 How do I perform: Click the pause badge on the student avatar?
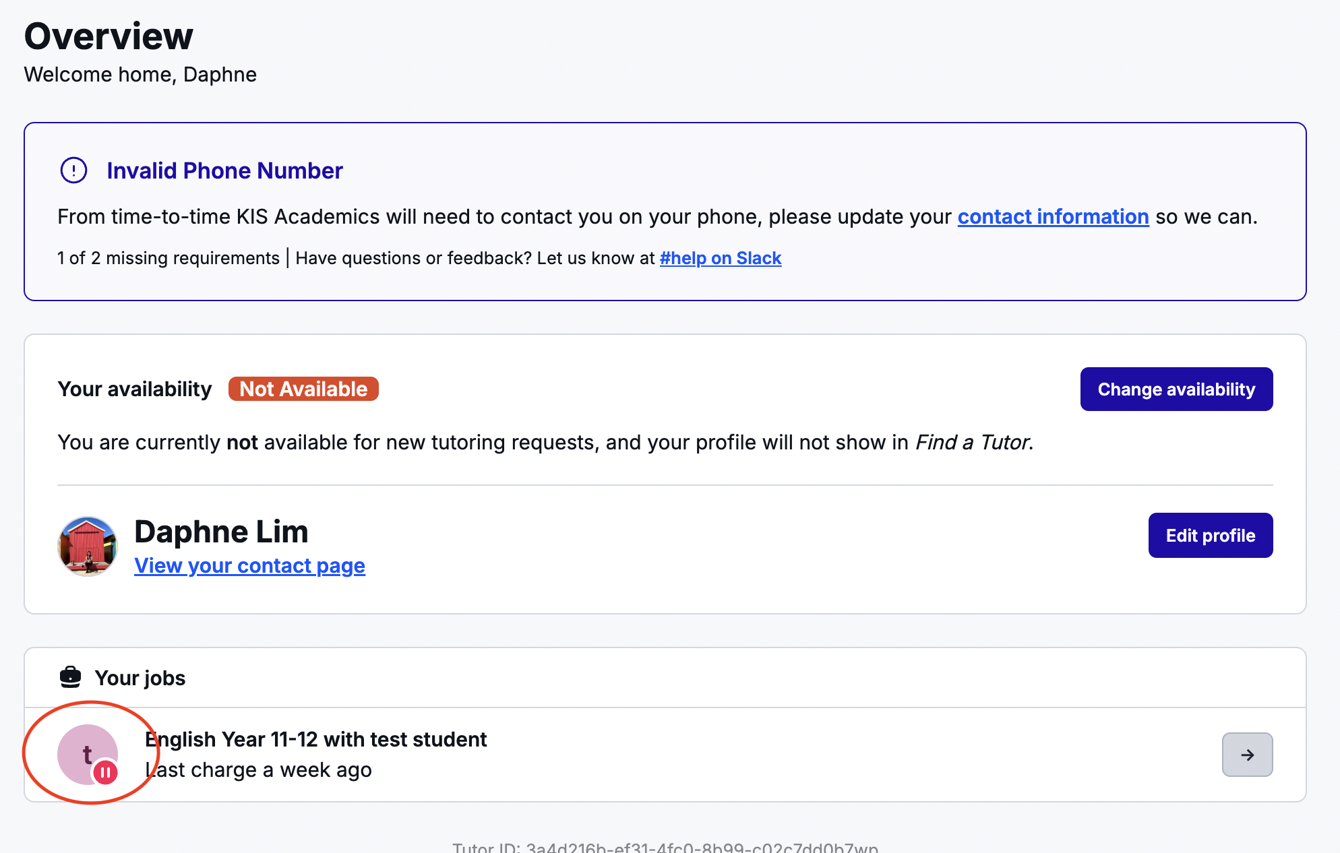click(106, 773)
